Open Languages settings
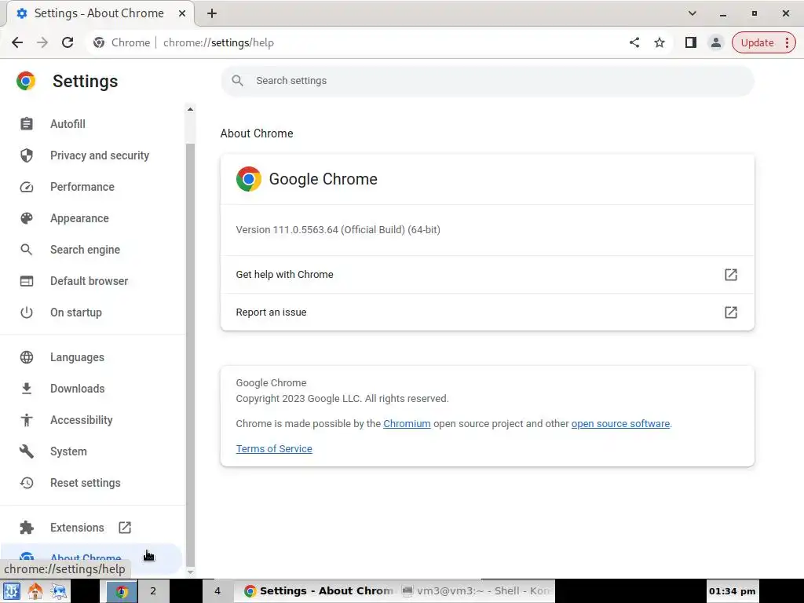The image size is (804, 603). 77,357
